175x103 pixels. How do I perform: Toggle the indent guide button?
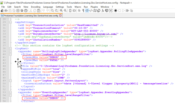[x=87, y=11]
